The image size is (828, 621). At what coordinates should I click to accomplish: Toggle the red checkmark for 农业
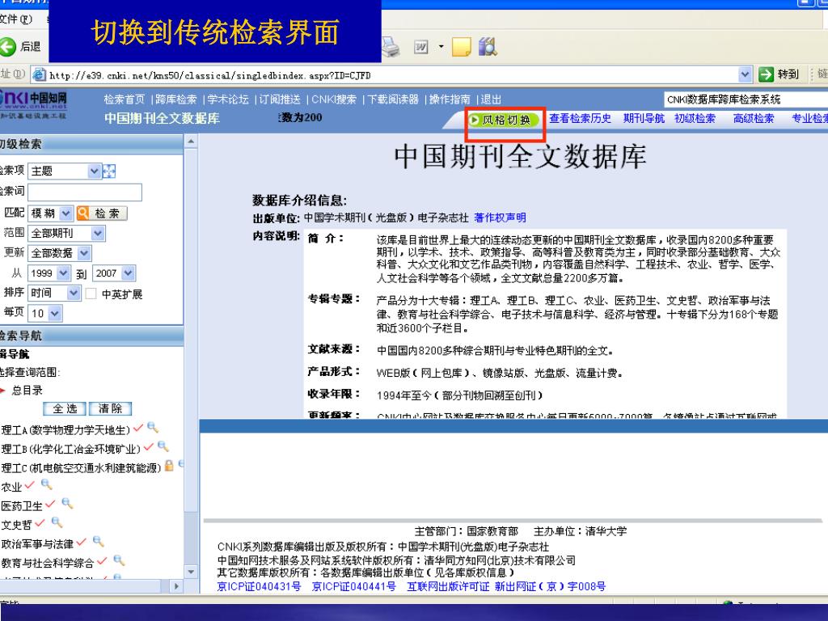29,485
